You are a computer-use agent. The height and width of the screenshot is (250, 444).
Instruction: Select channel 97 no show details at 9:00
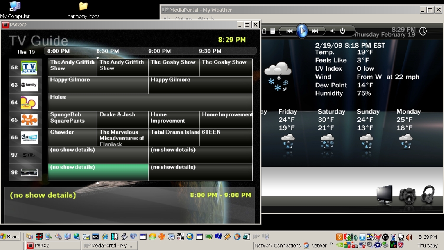pos(200,155)
